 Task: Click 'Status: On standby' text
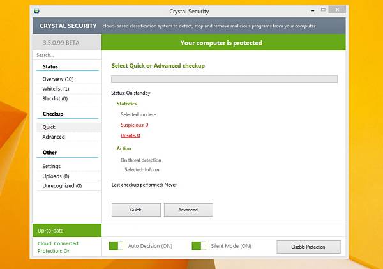coord(131,93)
